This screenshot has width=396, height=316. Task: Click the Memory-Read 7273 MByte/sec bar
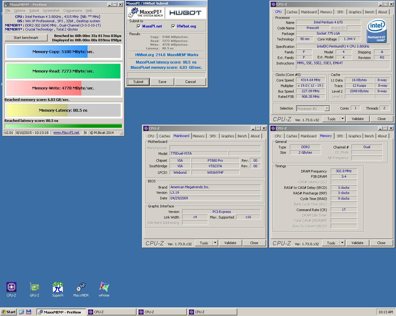click(63, 71)
